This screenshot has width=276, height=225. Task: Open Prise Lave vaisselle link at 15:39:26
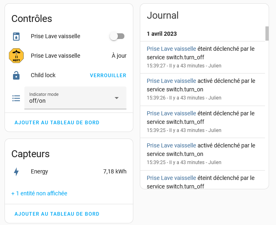(171, 81)
